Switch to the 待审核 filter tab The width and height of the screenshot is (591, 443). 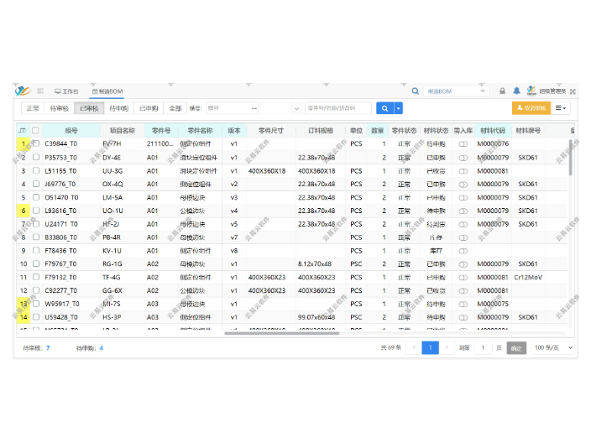59,108
